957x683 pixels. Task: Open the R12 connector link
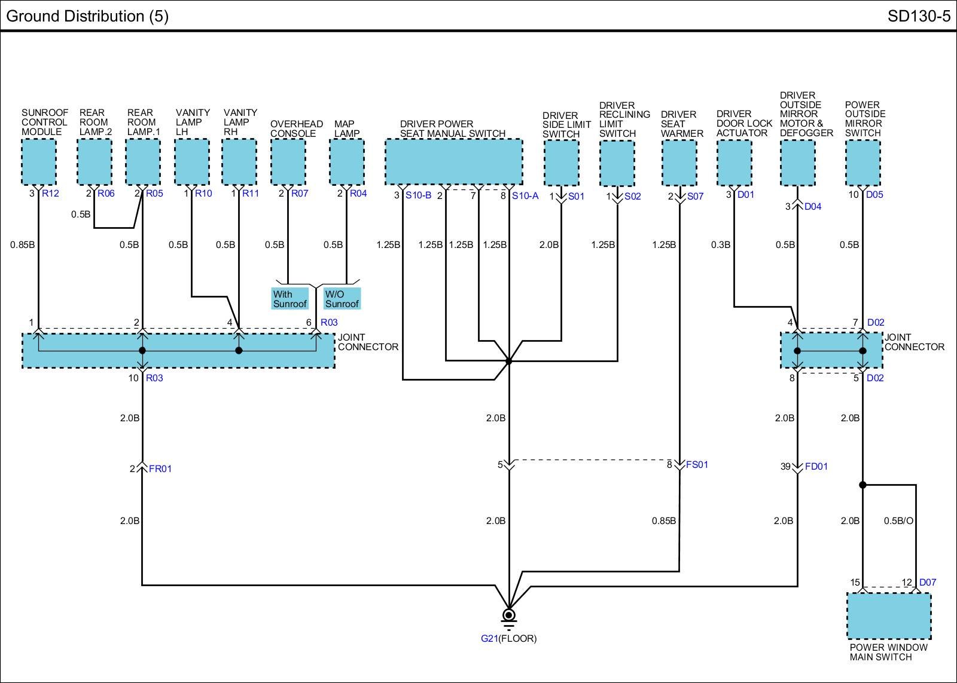click(x=50, y=194)
